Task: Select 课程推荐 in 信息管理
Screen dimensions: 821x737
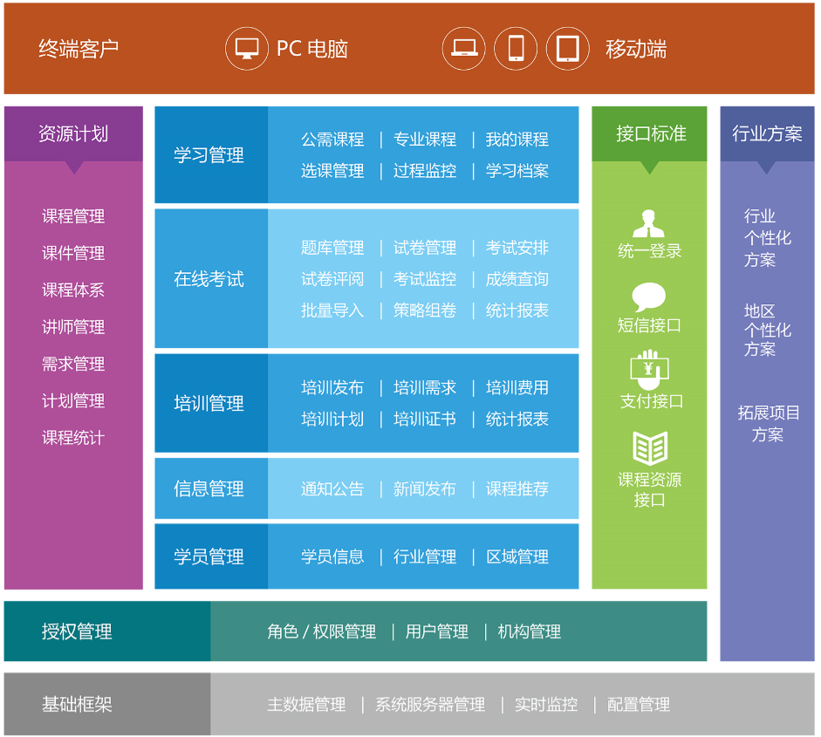Action: click(x=517, y=489)
